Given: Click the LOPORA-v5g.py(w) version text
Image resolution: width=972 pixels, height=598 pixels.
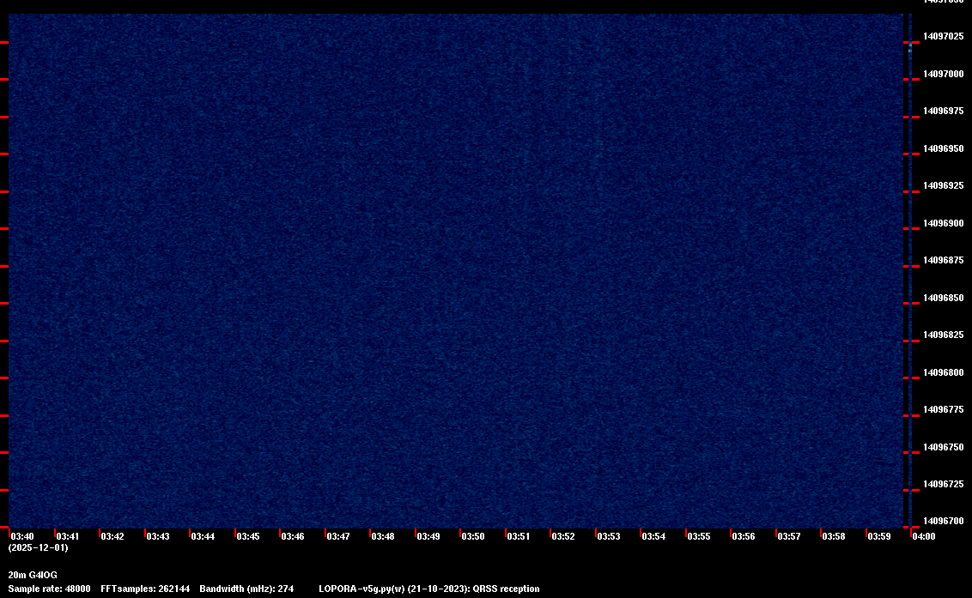Looking at the screenshot, I should point(362,589).
